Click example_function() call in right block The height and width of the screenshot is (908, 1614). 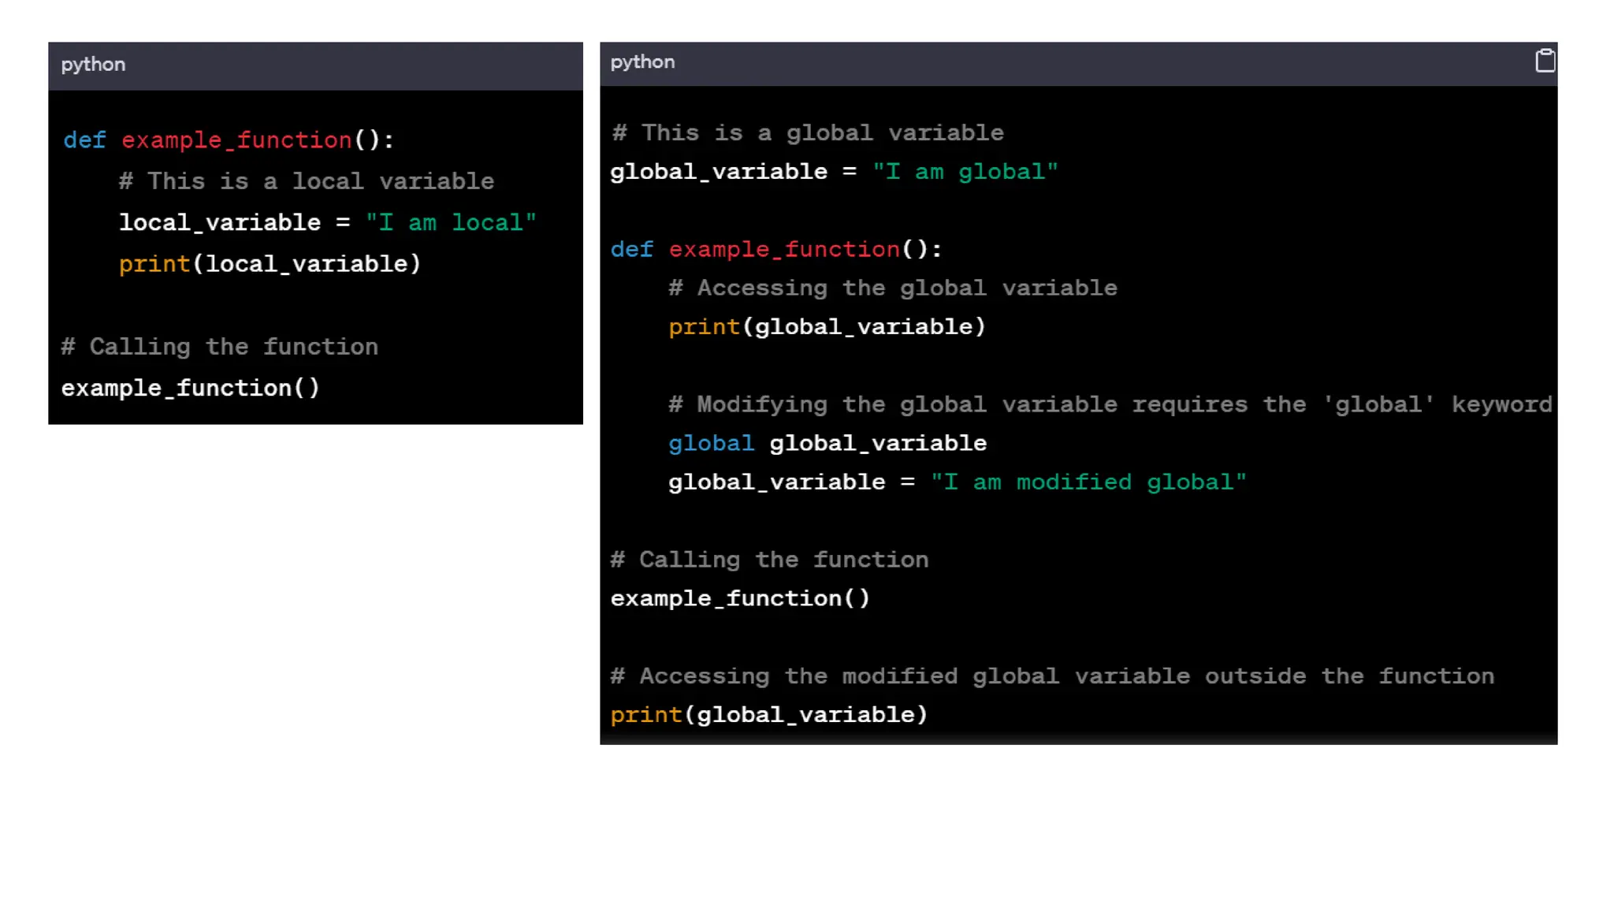tap(739, 598)
